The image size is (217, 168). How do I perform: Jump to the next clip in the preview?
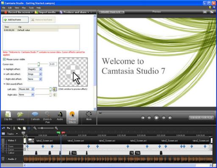(x=170, y=118)
